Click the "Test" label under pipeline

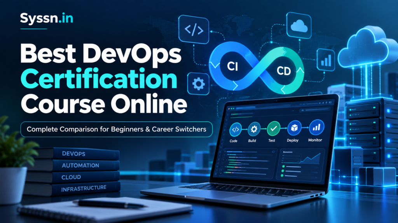272,140
